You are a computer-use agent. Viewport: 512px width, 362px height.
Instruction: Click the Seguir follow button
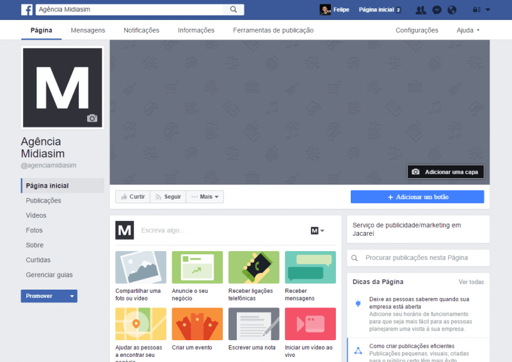pos(168,197)
